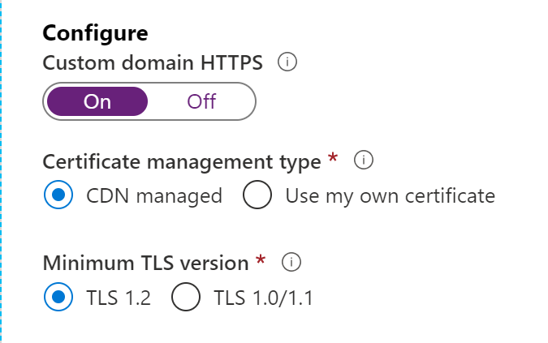
Task: Click info icon next to Minimum TLS version
Action: click(291, 262)
